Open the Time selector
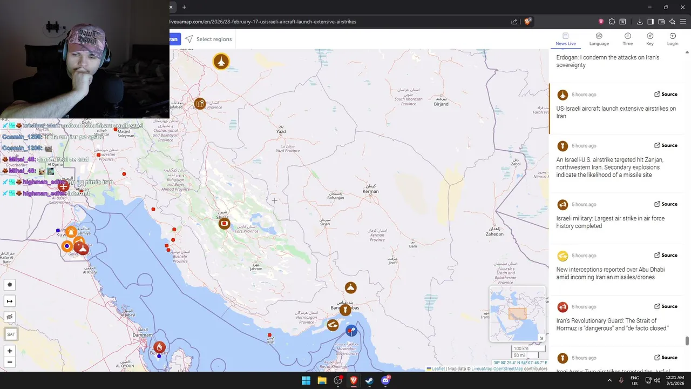 tap(627, 39)
